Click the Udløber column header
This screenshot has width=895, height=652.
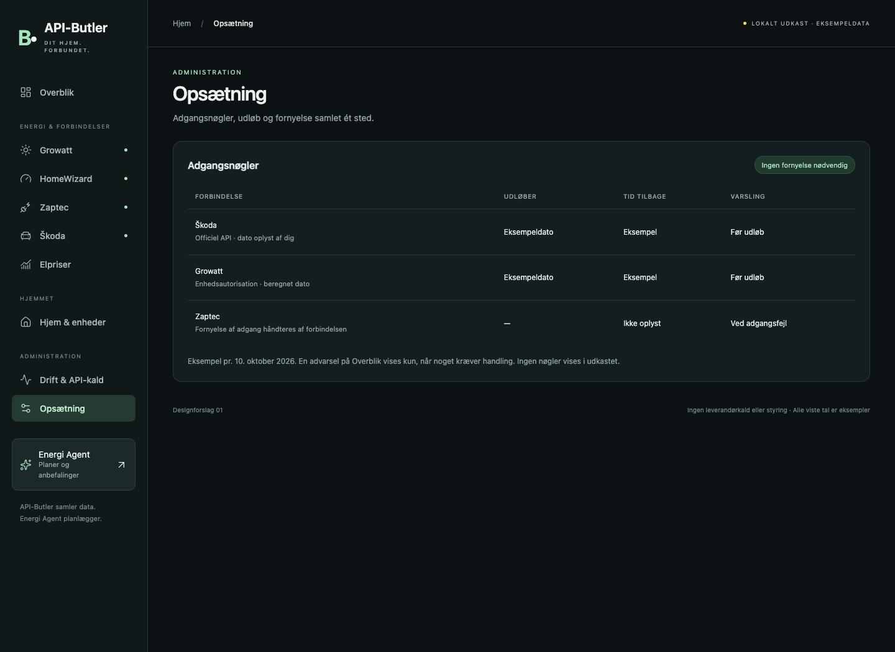[x=520, y=197]
